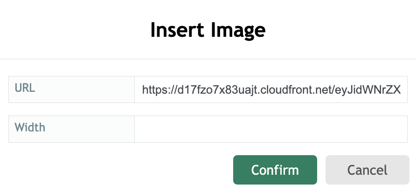Click the text starting with https://d17fzo7x83uajt

[271, 90]
